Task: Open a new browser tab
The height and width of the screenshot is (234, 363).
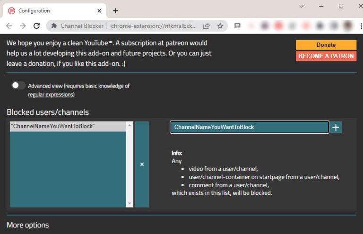Action: 116,10
